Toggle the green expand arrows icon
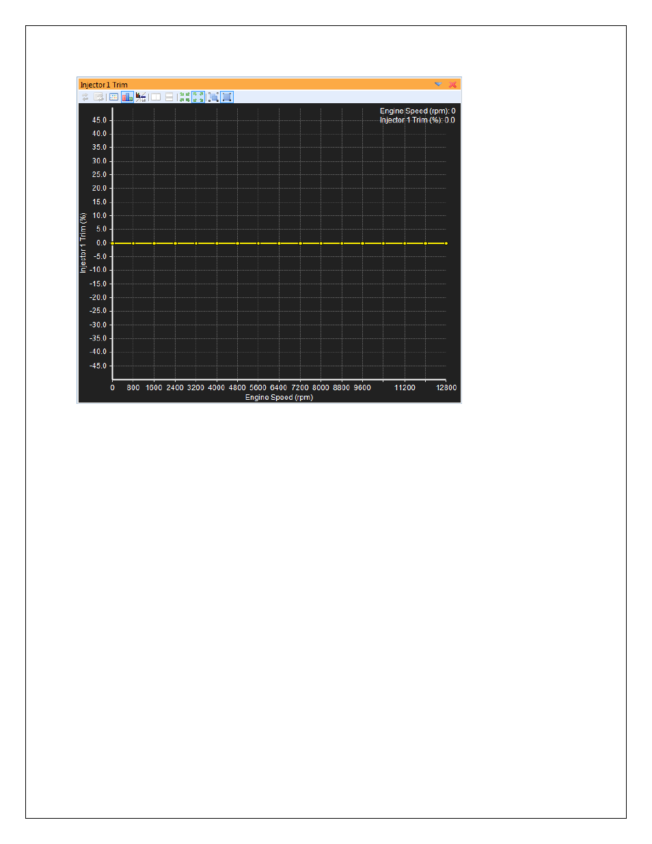The image size is (652, 844). [198, 97]
